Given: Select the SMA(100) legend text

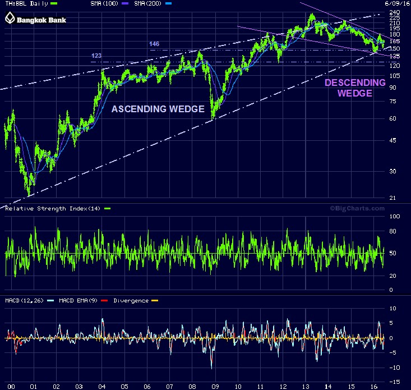Looking at the screenshot, I should tap(104, 4).
